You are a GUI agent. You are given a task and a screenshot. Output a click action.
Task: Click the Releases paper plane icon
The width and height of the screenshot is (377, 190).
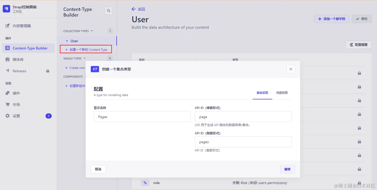[7, 71]
